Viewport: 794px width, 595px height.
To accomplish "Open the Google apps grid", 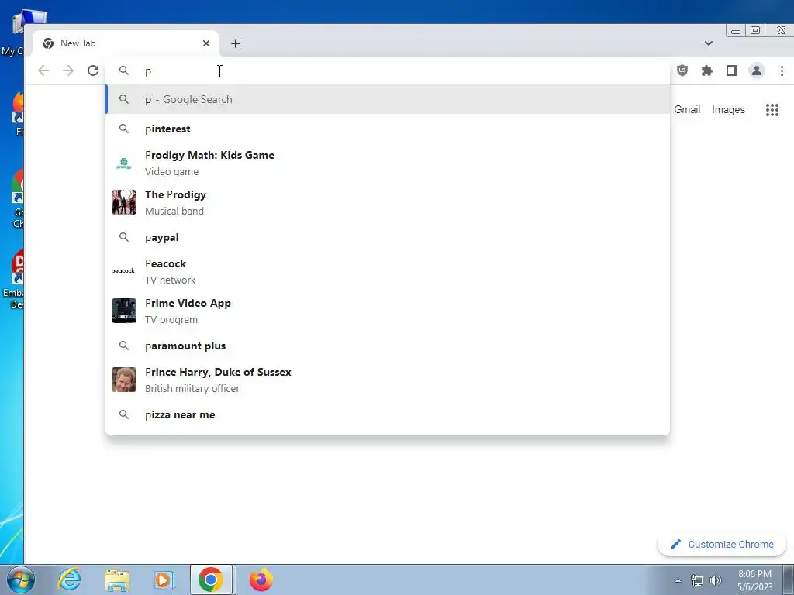I will [x=772, y=110].
